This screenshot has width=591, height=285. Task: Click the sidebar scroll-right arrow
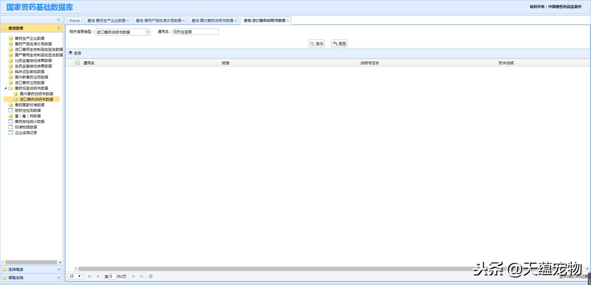pyautogui.click(x=60, y=262)
